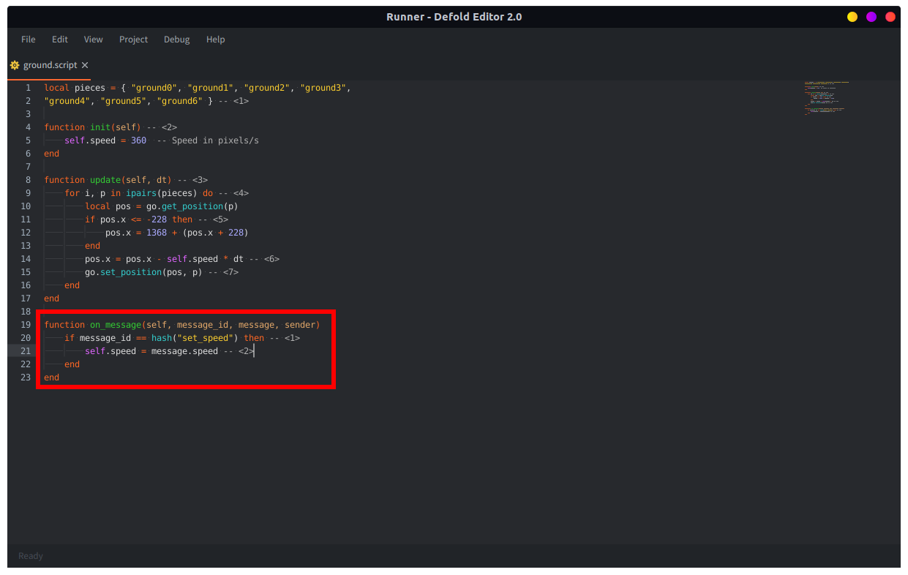Click the Ready status bar text
The image size is (908, 575).
pyautogui.click(x=31, y=556)
